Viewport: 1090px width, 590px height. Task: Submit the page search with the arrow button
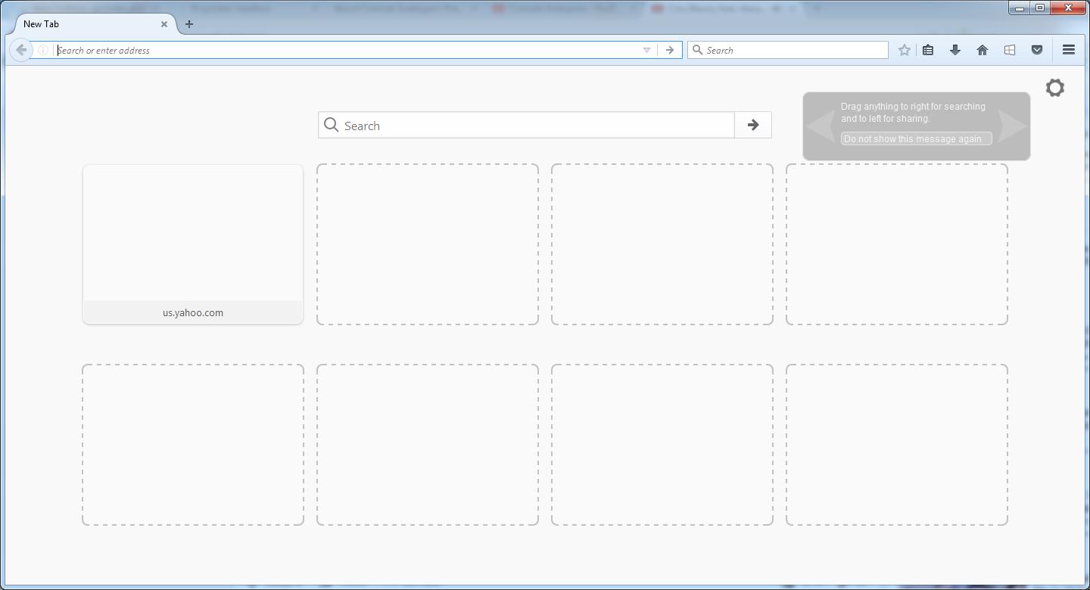pyautogui.click(x=752, y=125)
